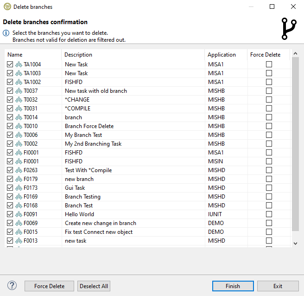The width and height of the screenshot is (304, 296).
Task: Click the Deselect All button
Action: (94, 286)
